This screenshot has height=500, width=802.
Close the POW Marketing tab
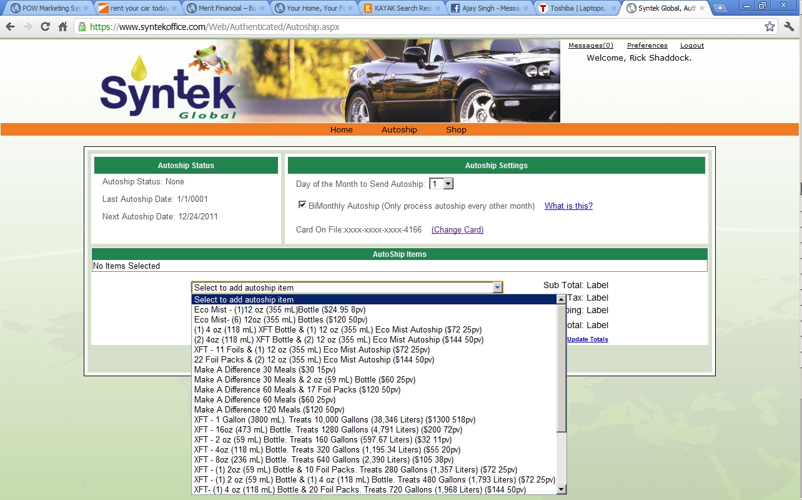86,8
